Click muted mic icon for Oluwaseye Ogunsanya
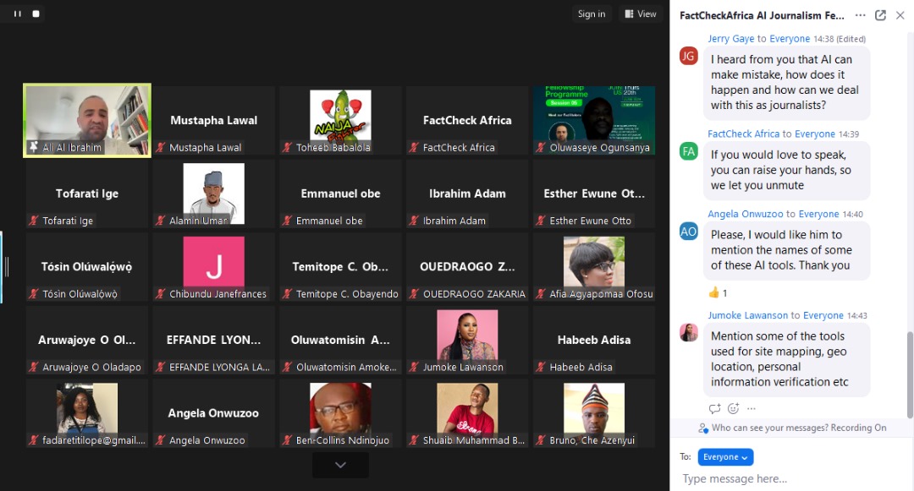 (541, 148)
